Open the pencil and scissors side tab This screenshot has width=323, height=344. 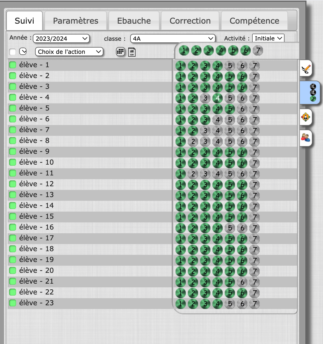tap(306, 69)
